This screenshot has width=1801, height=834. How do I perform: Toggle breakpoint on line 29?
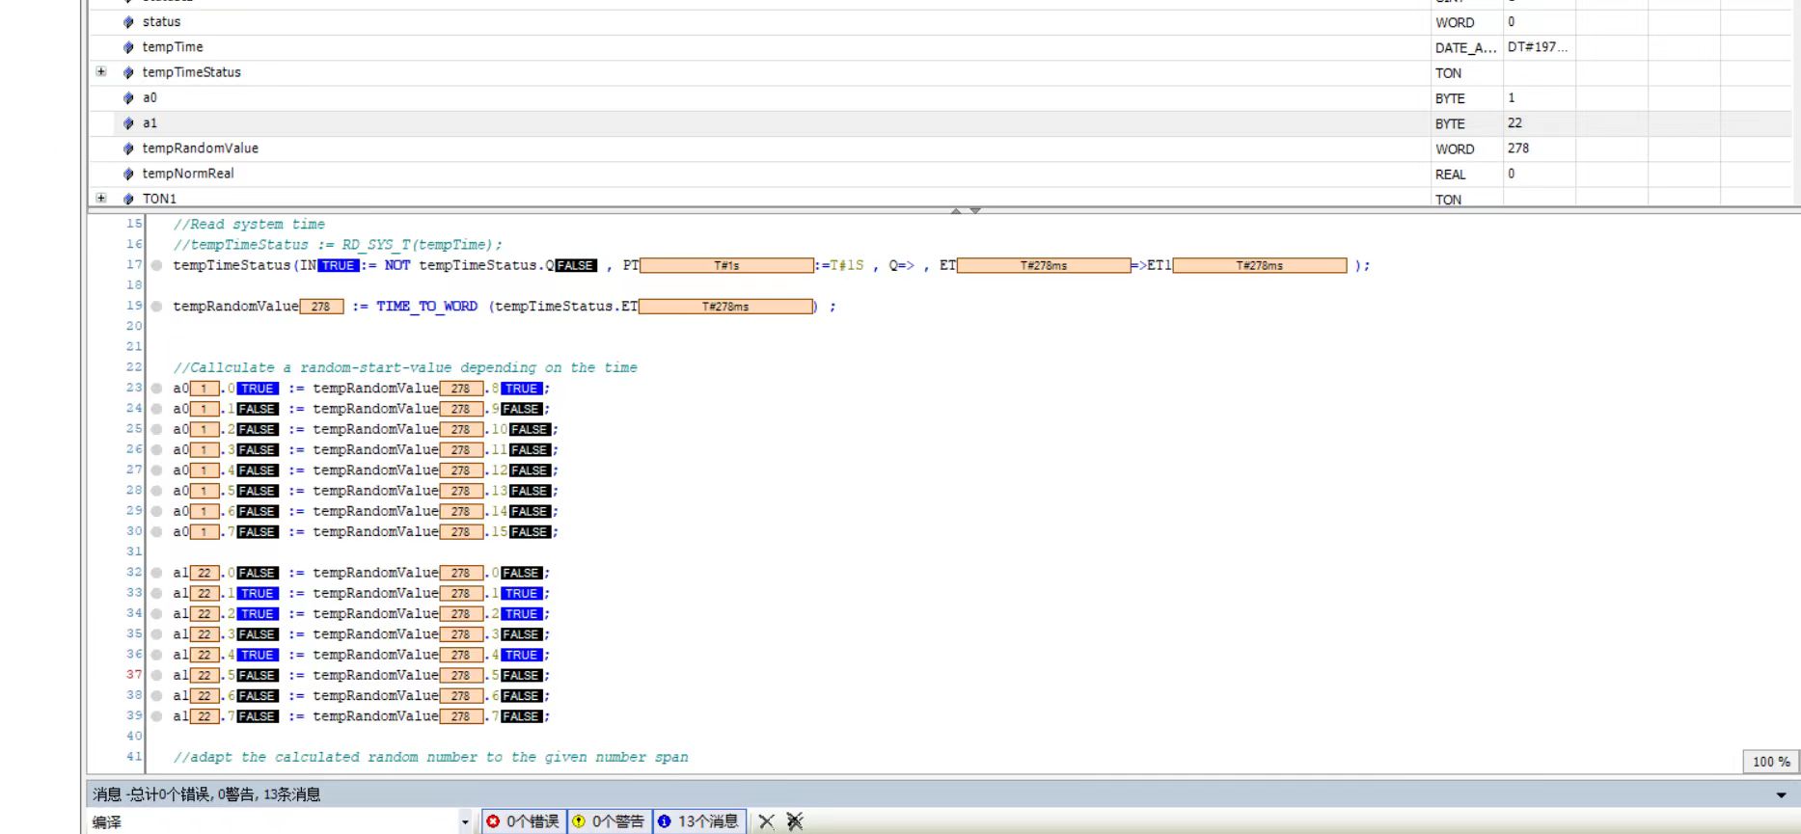tap(156, 511)
